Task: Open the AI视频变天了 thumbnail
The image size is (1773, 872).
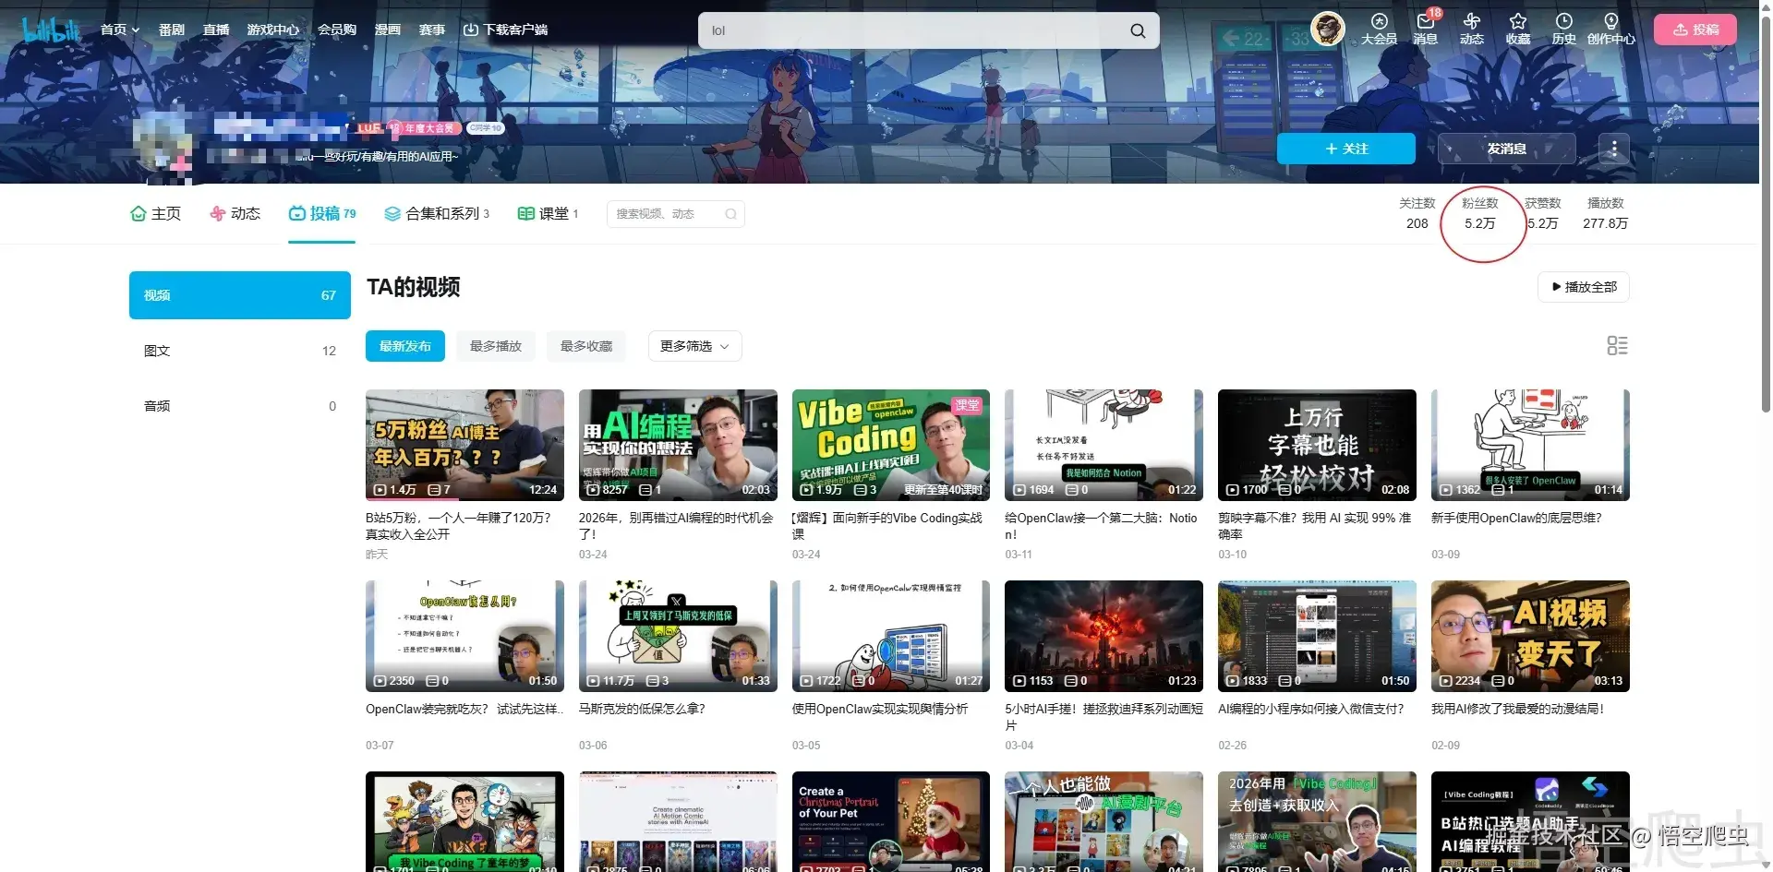Action: 1530,636
